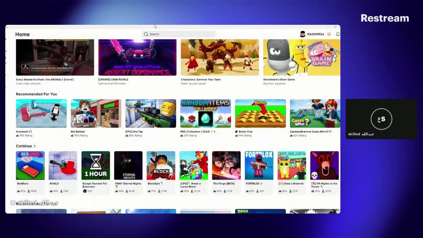Screen dimensions: 423x238
Task: Select the [FPS] One Tap tile
Action: point(151,113)
